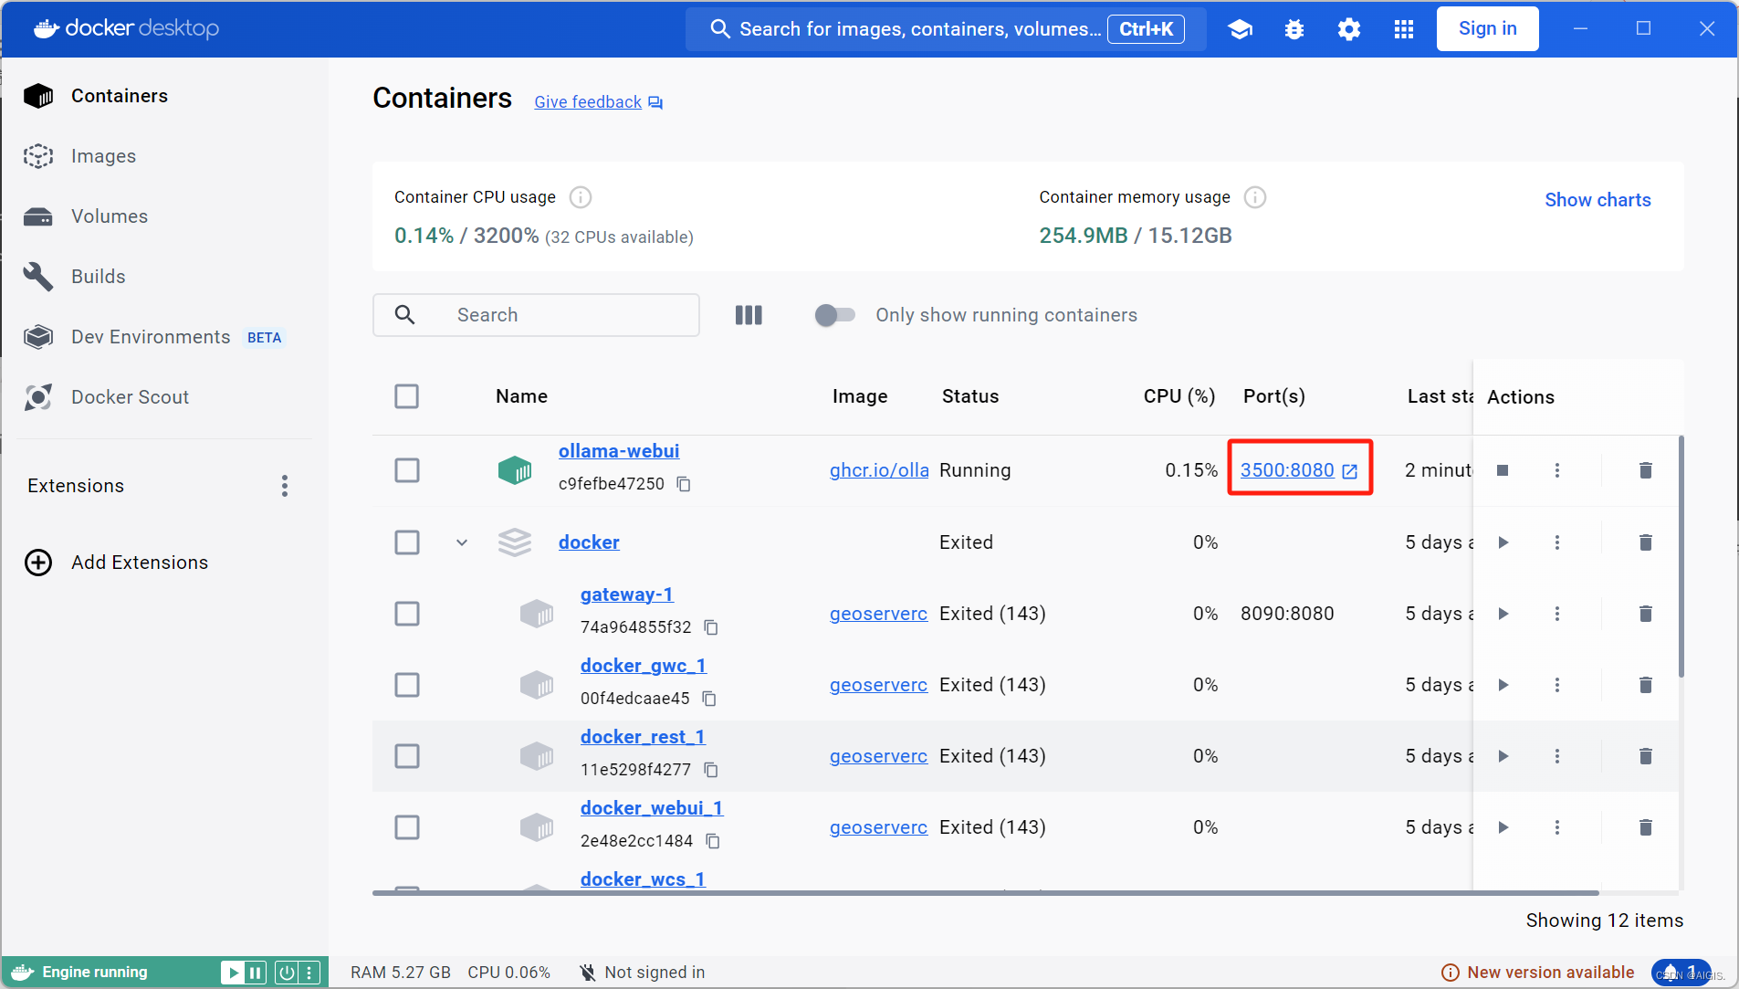Click the containers Search field
1739x989 pixels.
click(x=536, y=315)
